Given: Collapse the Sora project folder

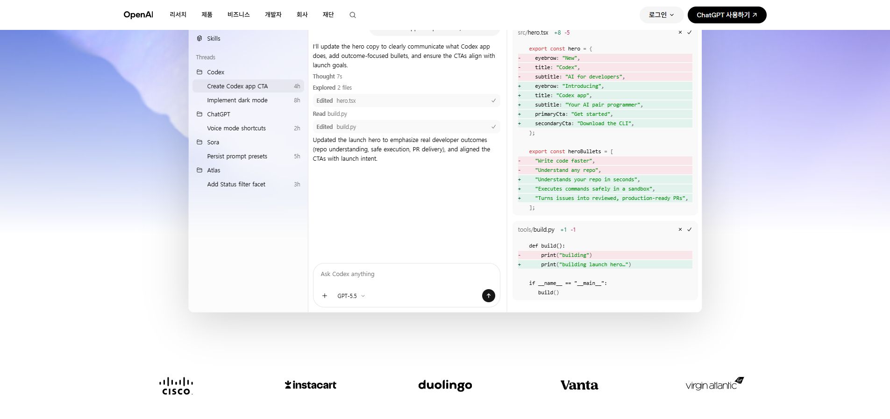Looking at the screenshot, I should [x=248, y=142].
